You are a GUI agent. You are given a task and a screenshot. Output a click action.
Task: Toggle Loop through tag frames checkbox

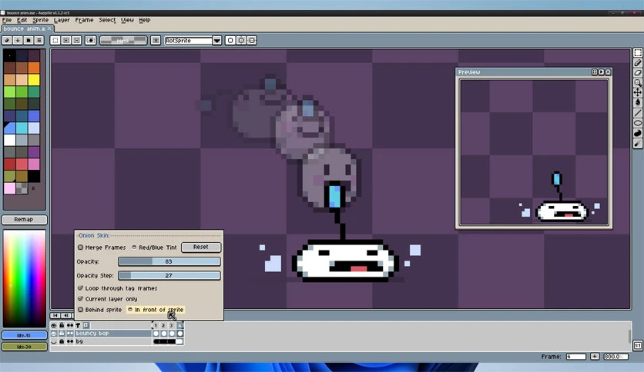coord(117,288)
